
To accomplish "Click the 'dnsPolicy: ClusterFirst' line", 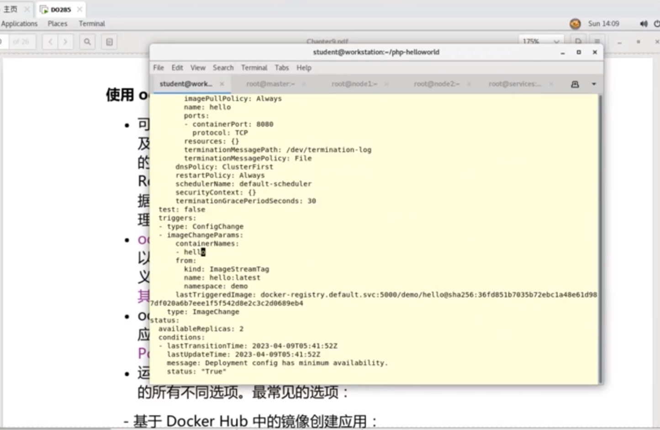I will point(224,167).
